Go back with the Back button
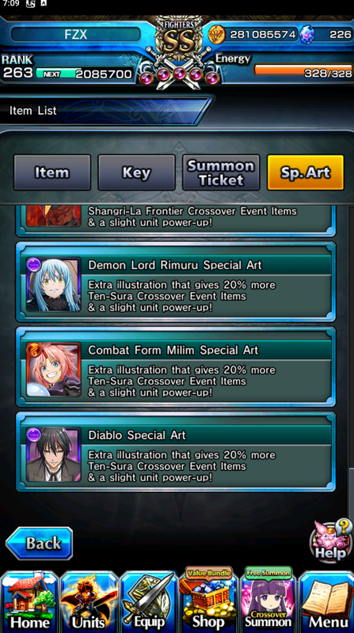The height and width of the screenshot is (633, 354). 39,544
